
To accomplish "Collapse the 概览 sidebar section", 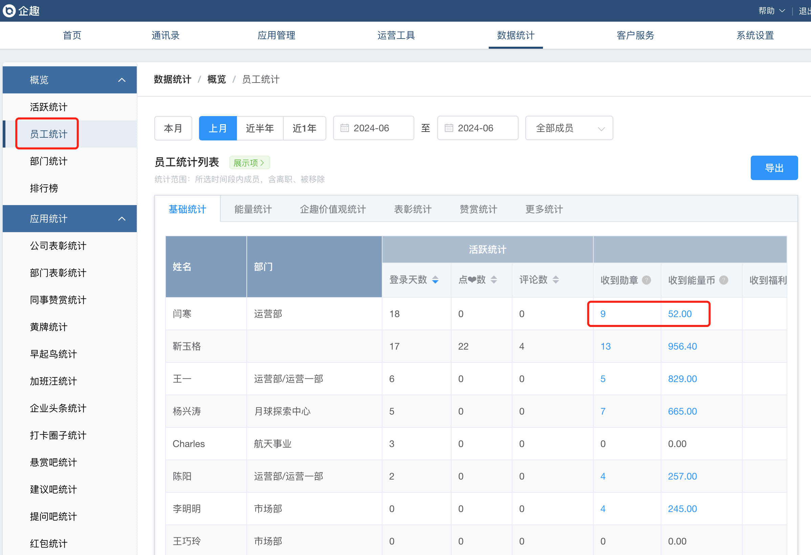I will point(122,80).
